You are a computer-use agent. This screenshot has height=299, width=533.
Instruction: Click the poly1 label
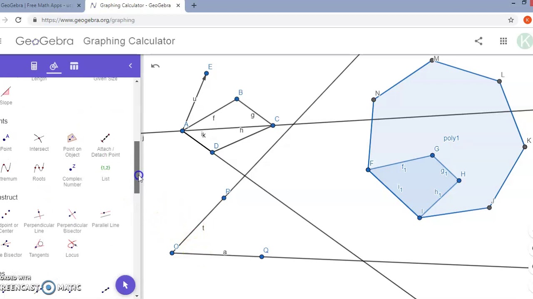click(451, 138)
